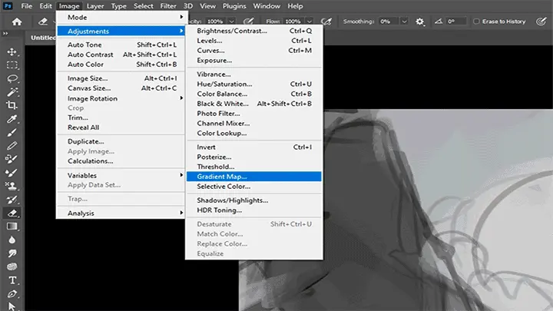
Task: Select the Eyedropper tool
Action: click(x=12, y=119)
